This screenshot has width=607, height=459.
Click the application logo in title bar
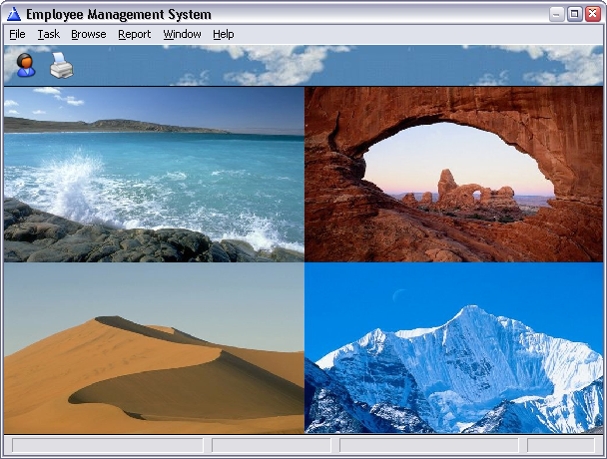pos(14,14)
